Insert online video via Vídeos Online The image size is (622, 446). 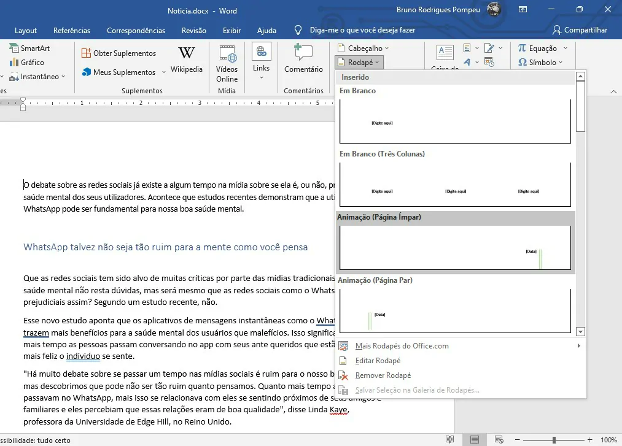pyautogui.click(x=227, y=63)
